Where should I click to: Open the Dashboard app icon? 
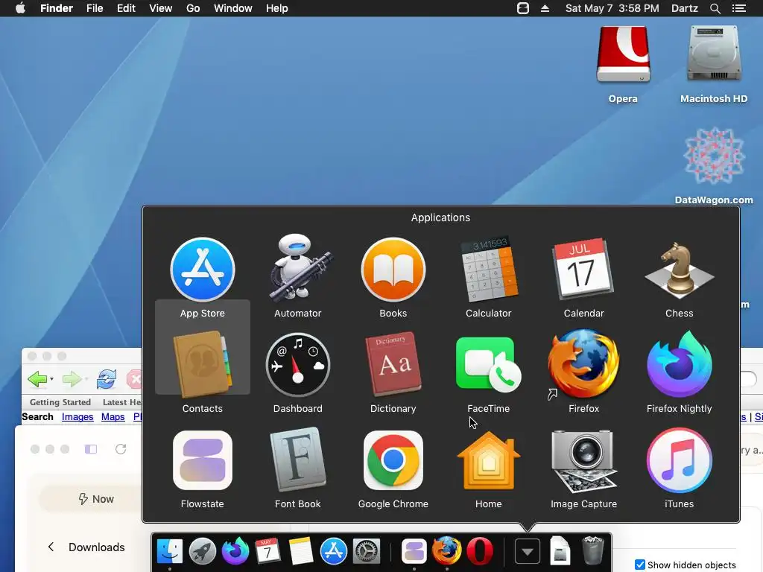[x=298, y=365]
